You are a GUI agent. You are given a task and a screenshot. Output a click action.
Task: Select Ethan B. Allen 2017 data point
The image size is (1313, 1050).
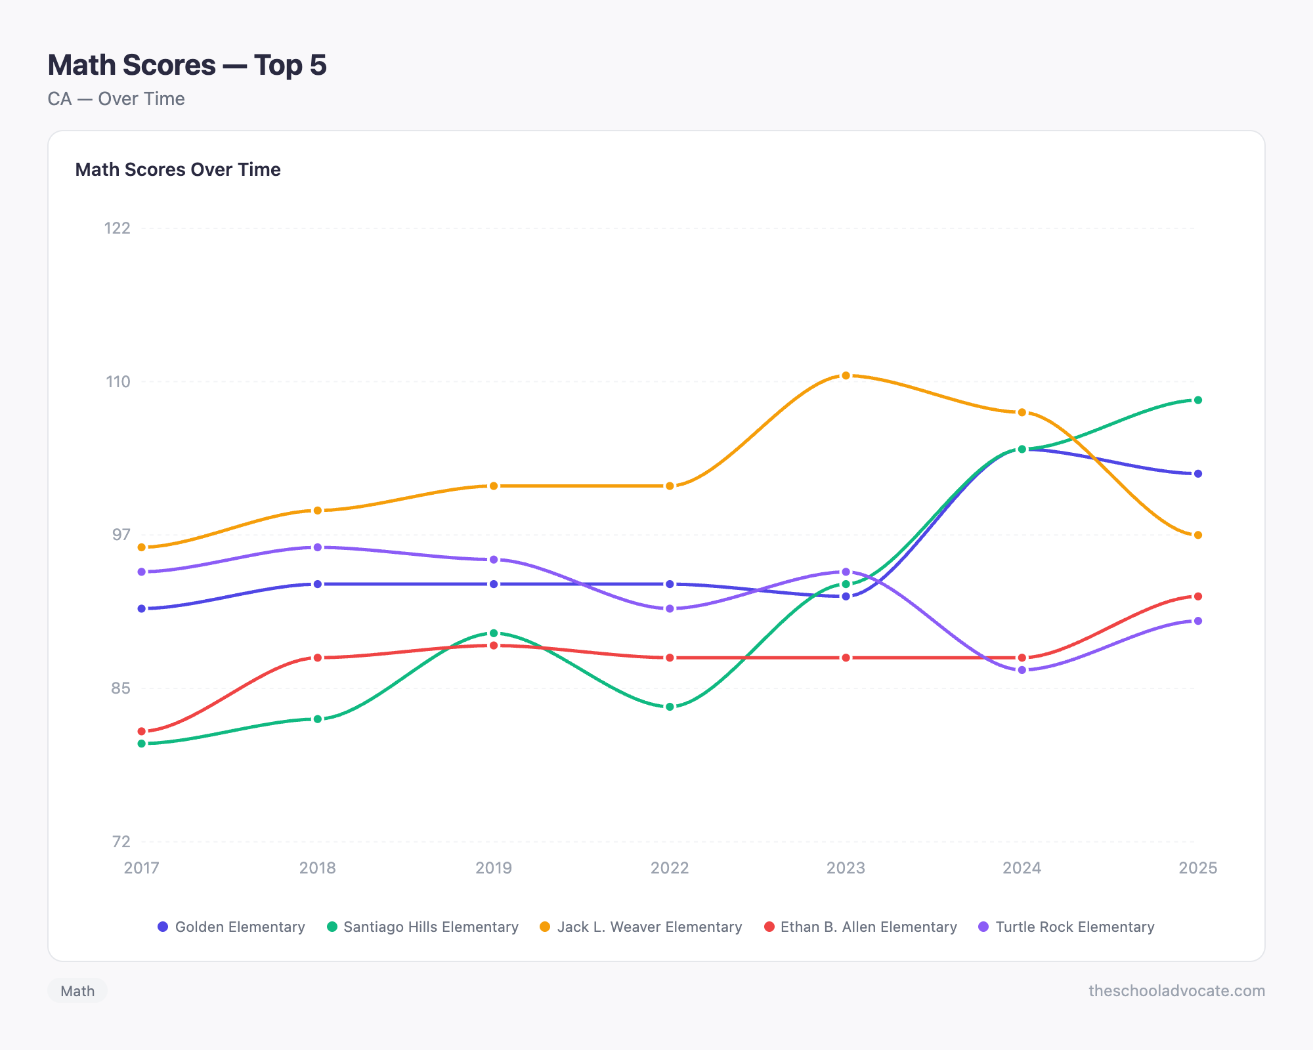(142, 731)
